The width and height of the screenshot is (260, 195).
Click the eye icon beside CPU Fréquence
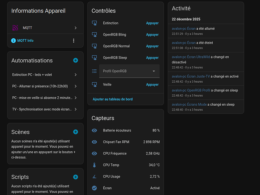(x=94, y=153)
